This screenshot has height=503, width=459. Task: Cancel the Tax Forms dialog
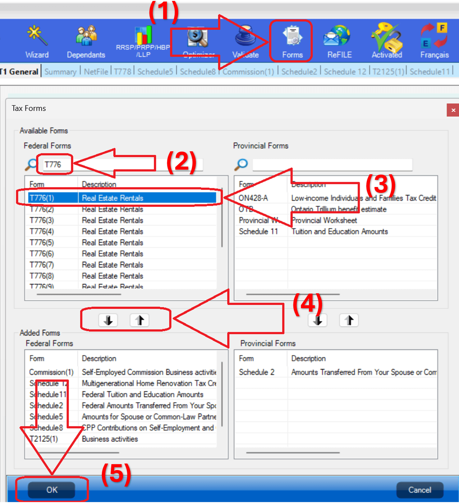(419, 490)
